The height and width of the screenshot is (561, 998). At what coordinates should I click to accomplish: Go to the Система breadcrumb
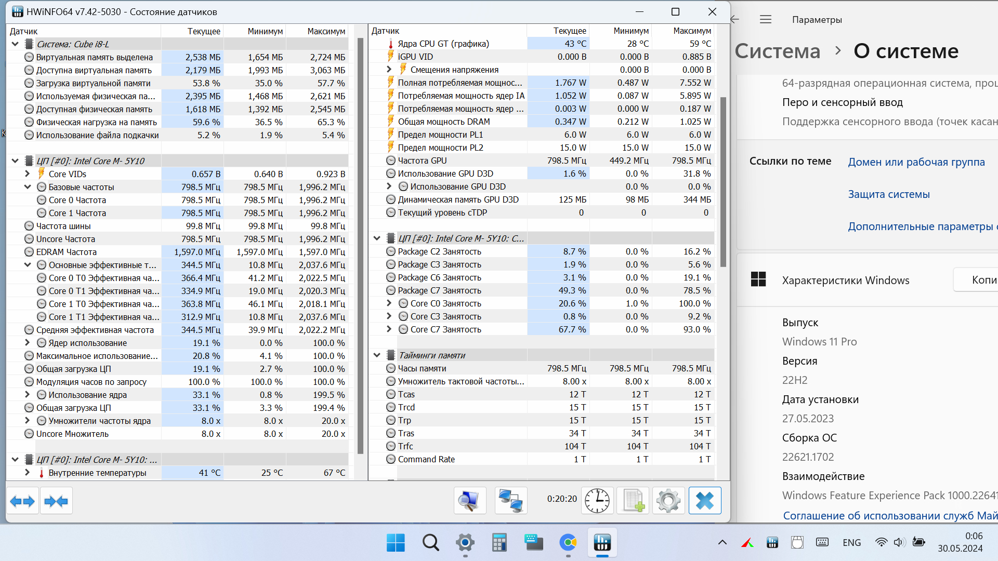777,51
